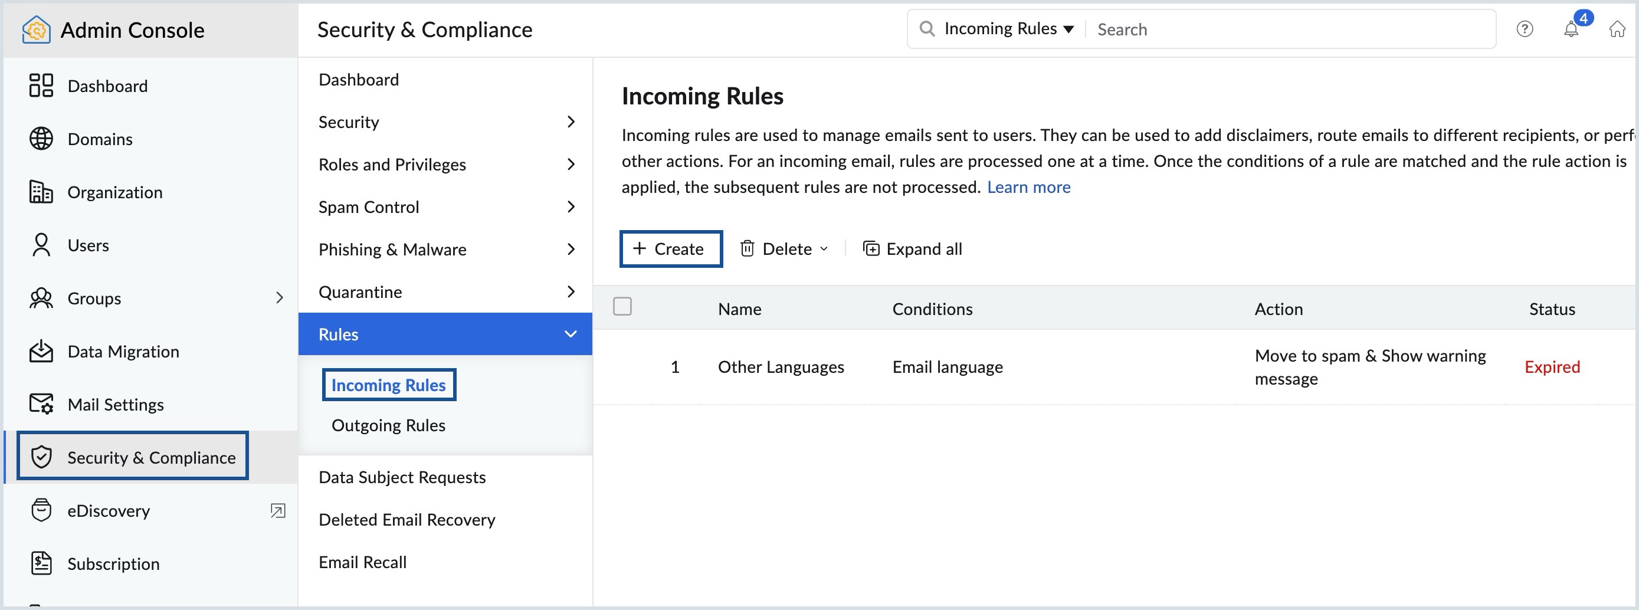The height and width of the screenshot is (610, 1639).
Task: Select the Mail Settings icon
Action: pos(41,404)
